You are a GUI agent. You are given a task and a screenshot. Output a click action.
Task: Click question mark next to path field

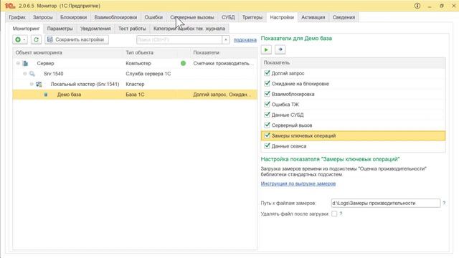[x=444, y=203]
